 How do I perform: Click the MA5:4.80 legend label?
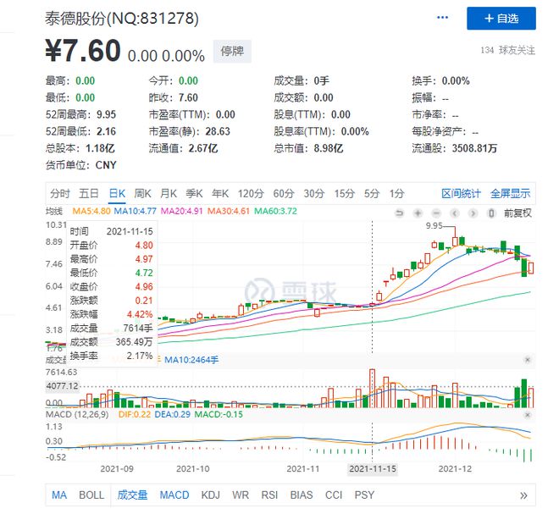point(91,211)
